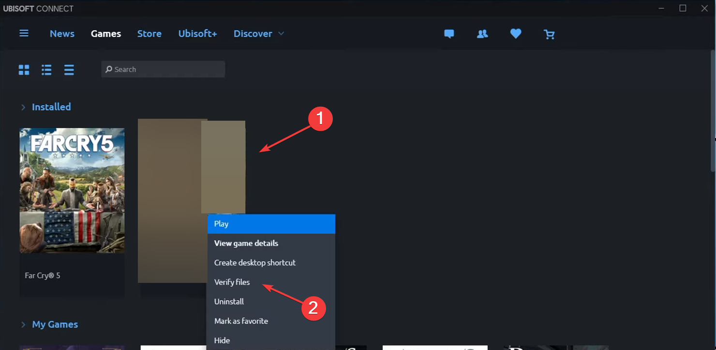Select the Far Cry 5 cover art

pyautogui.click(x=72, y=190)
